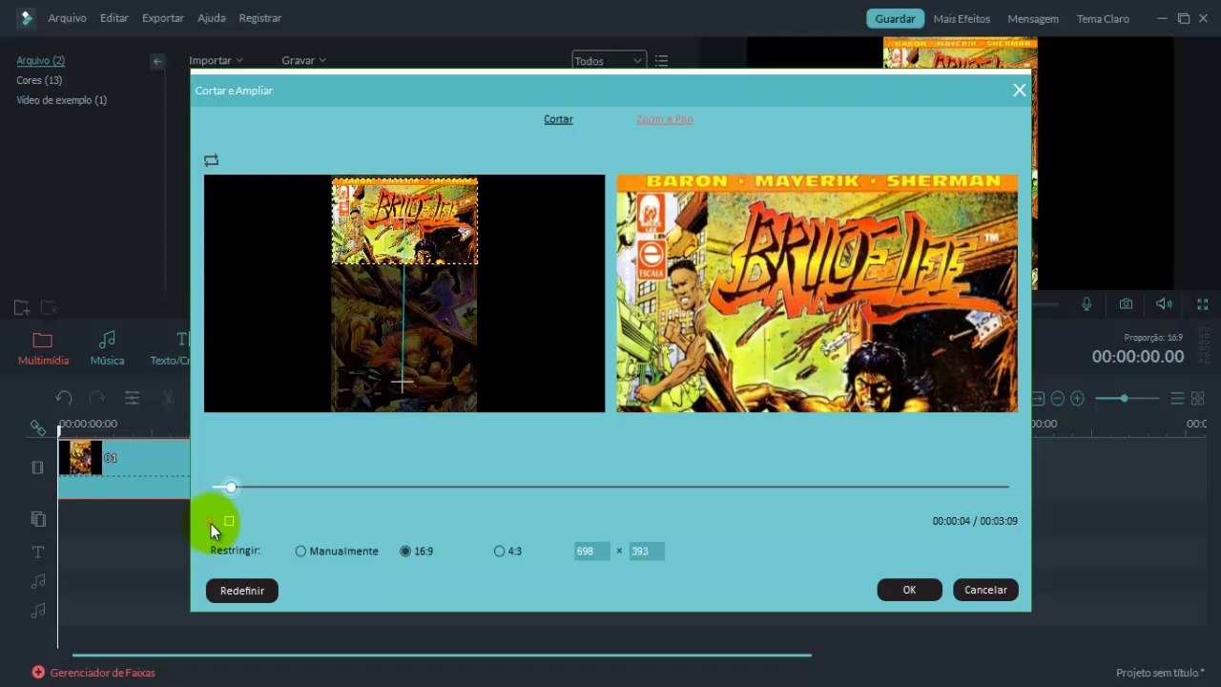Screen dimensions: 1221x687
Task: Toggle the link icon beside the timeline ruler
Action: [x=37, y=428]
